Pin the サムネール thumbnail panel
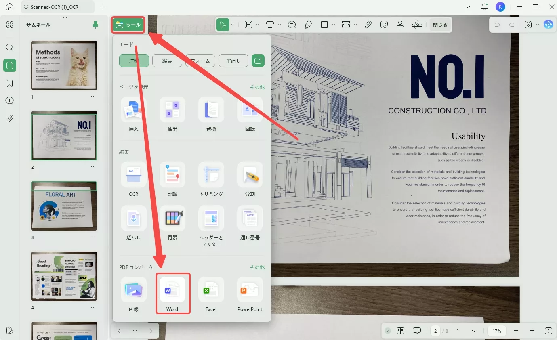This screenshot has height=340, width=557. click(95, 25)
